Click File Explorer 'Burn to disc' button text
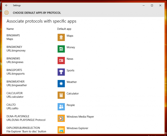The image size is (167, 136). point(26,132)
